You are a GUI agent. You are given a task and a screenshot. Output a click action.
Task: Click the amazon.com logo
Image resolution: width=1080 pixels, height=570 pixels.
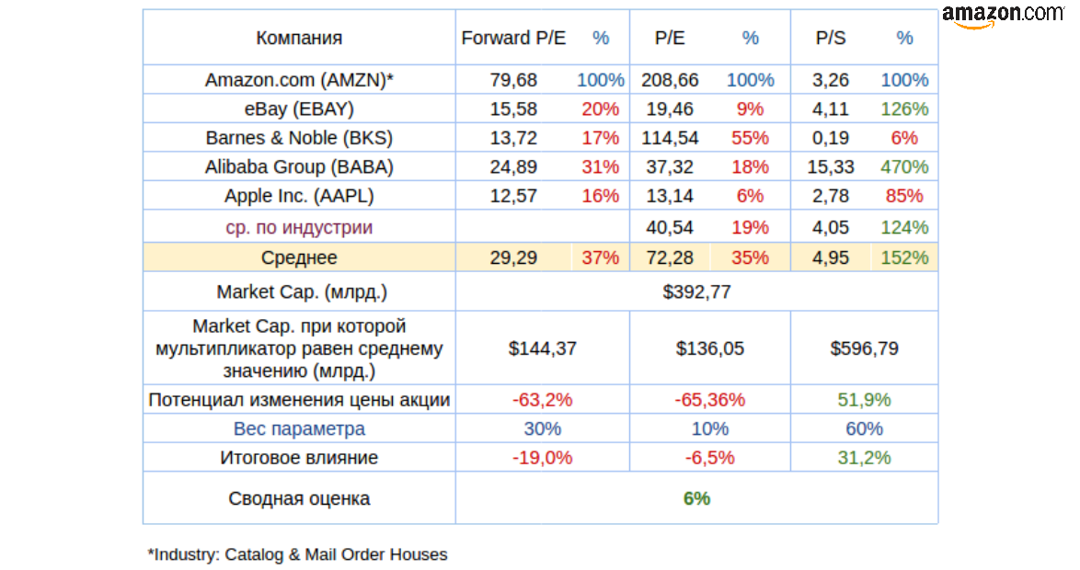[x=1002, y=15]
